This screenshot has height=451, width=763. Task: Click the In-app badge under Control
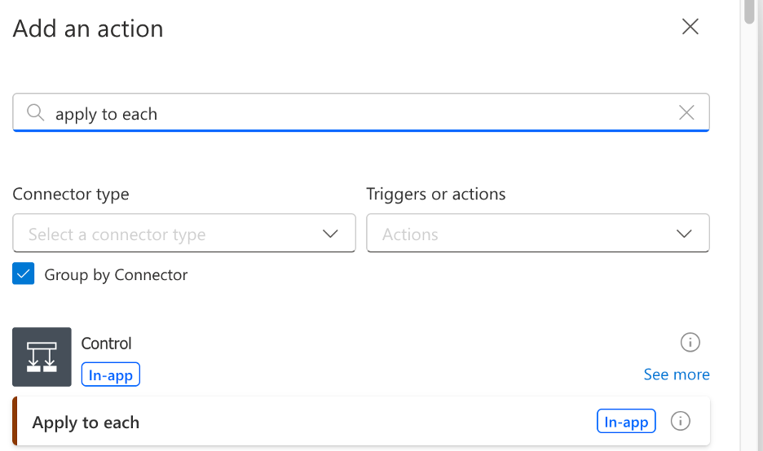111,374
